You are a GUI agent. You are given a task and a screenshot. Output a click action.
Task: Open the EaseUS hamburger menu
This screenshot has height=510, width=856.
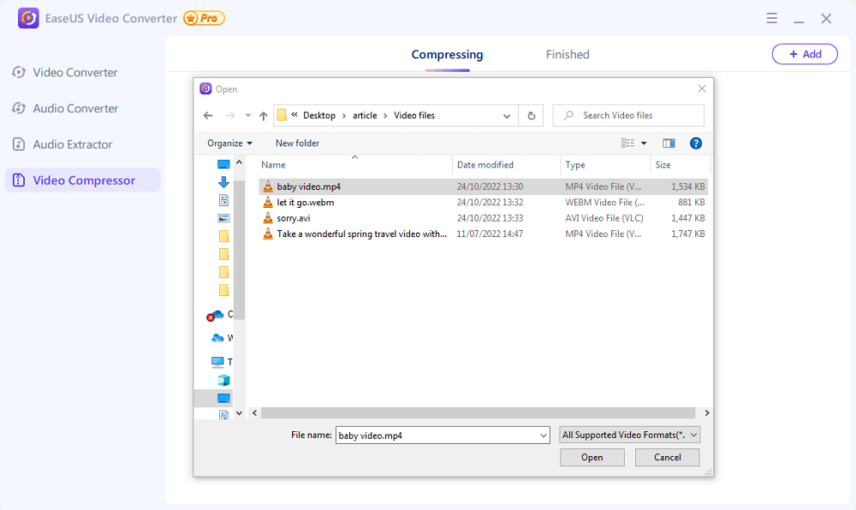tap(771, 18)
